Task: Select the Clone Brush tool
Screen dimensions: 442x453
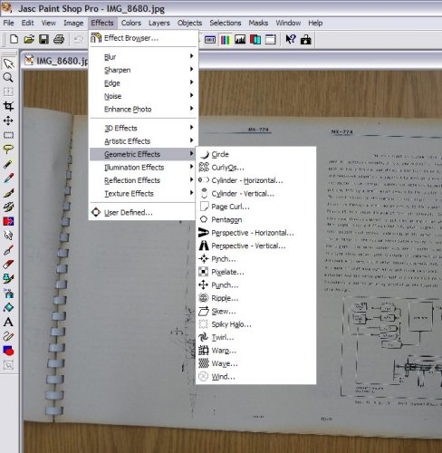Action: point(8,207)
